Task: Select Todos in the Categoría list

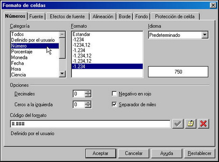Action: [35, 34]
